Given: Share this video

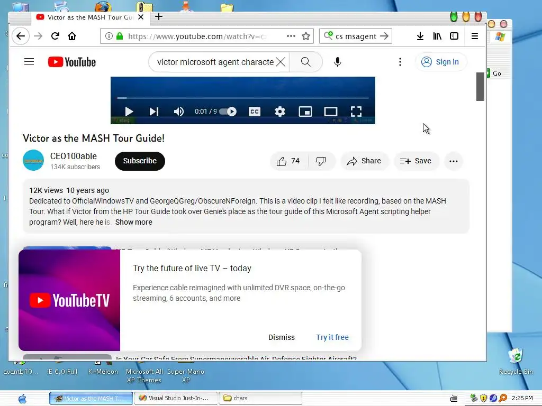Looking at the screenshot, I should point(364,161).
